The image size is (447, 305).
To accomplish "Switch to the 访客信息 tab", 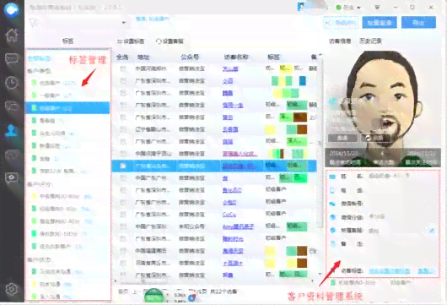I will [340, 41].
